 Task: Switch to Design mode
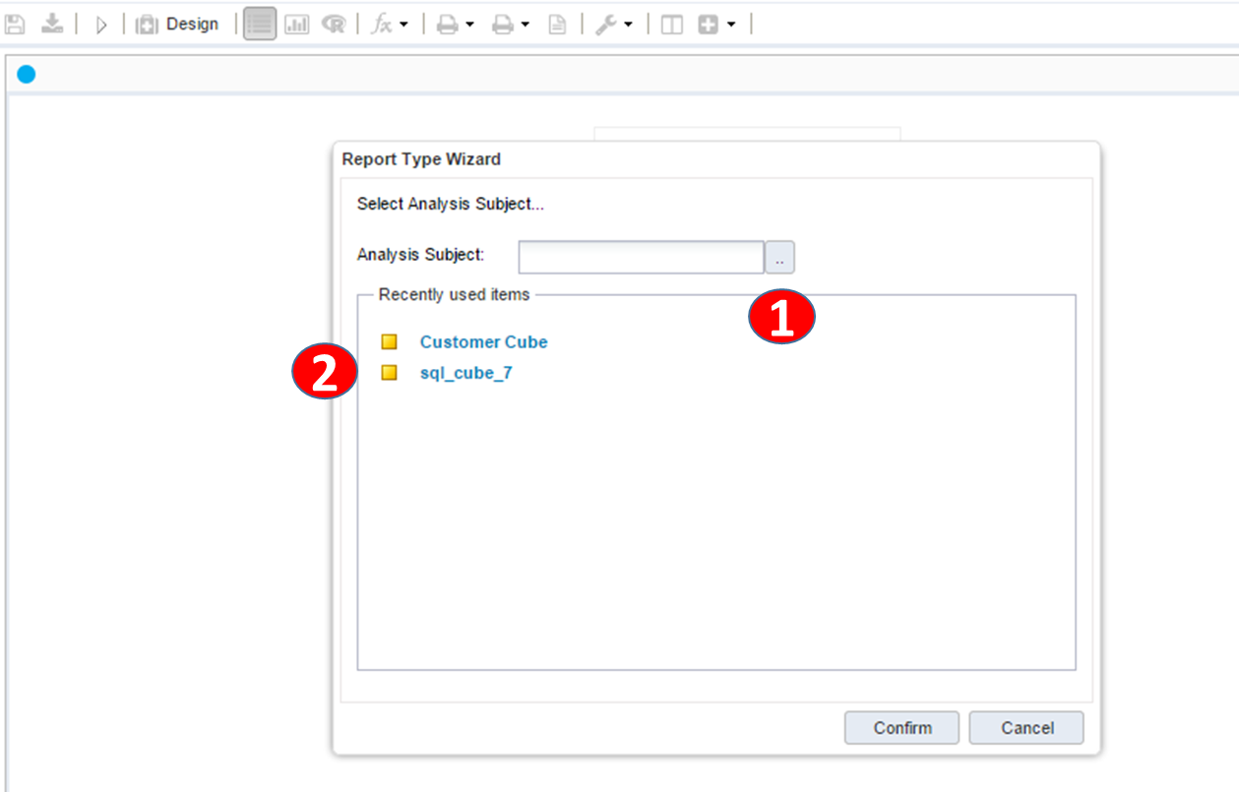178,25
